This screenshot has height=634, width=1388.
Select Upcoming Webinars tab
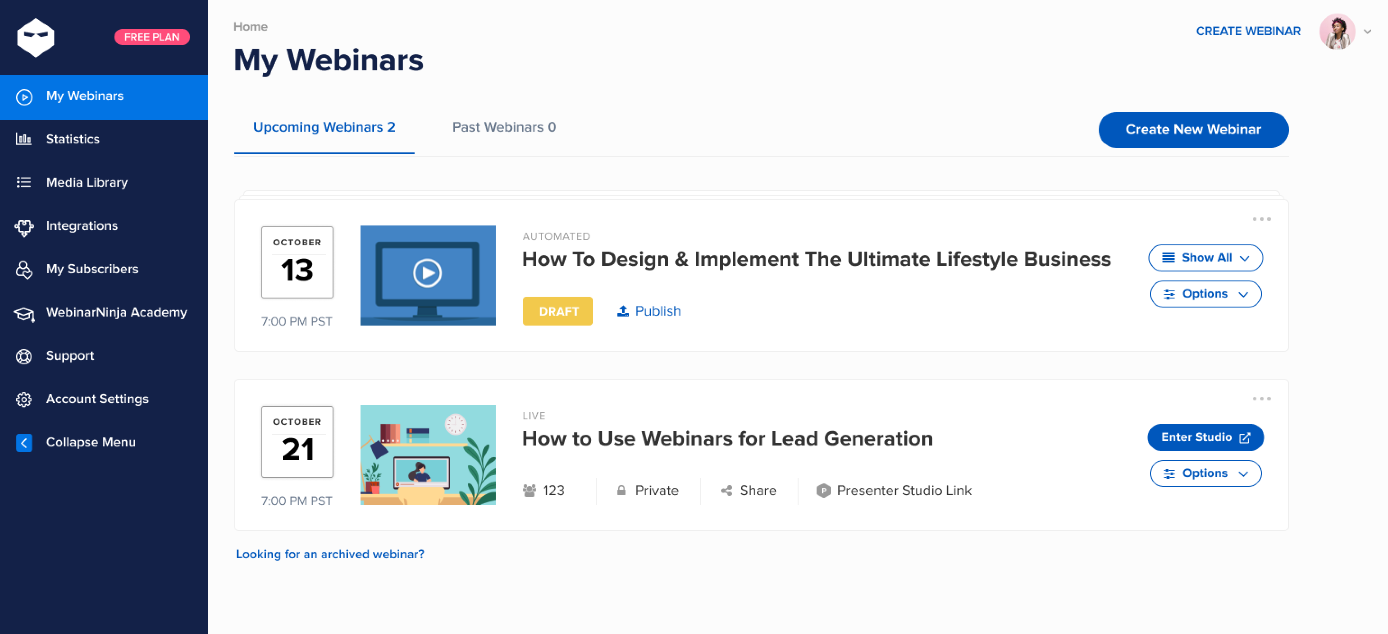(x=324, y=127)
